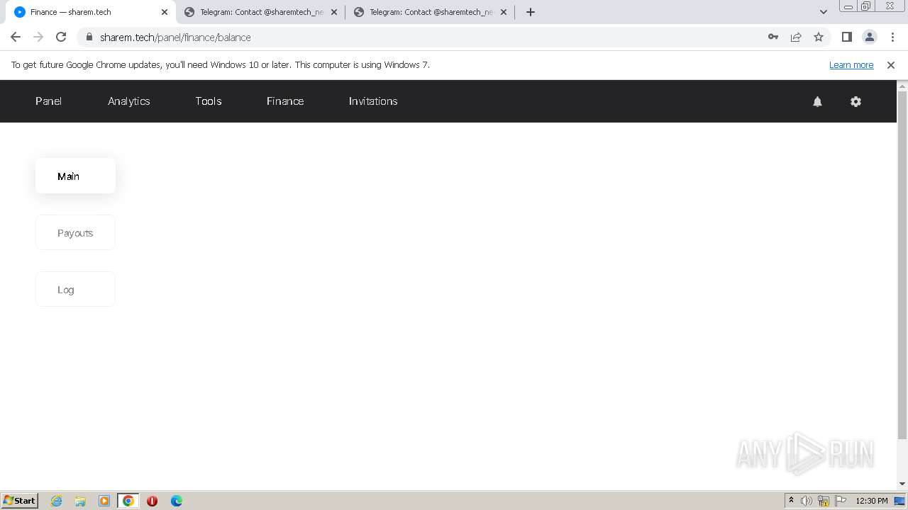Screen dimensions: 908x510
Task: Click Chrome icon in taskbar
Action: pyautogui.click(x=128, y=501)
